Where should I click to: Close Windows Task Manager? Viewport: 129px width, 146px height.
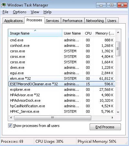pos(123,5)
